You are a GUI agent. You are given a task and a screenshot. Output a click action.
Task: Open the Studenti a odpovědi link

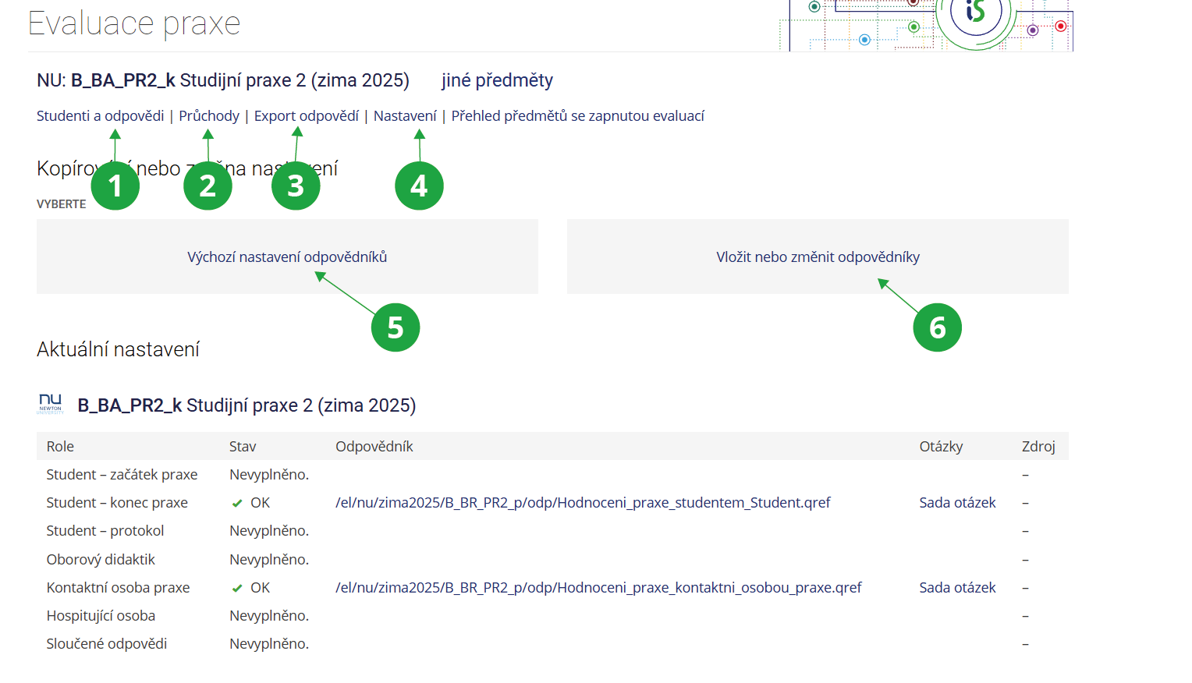coord(100,116)
